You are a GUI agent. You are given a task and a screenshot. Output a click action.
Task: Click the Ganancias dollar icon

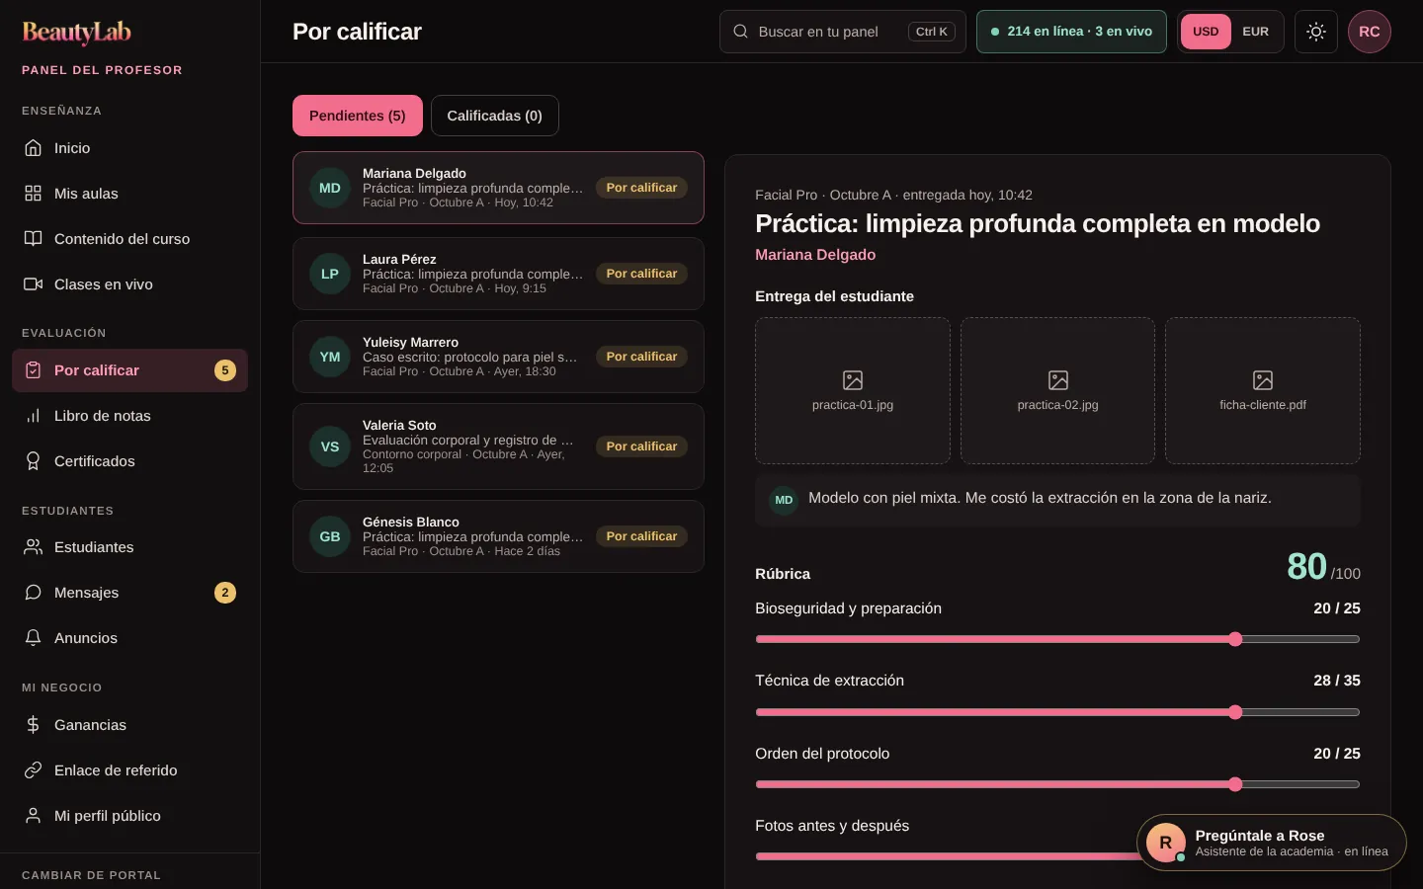(x=34, y=725)
